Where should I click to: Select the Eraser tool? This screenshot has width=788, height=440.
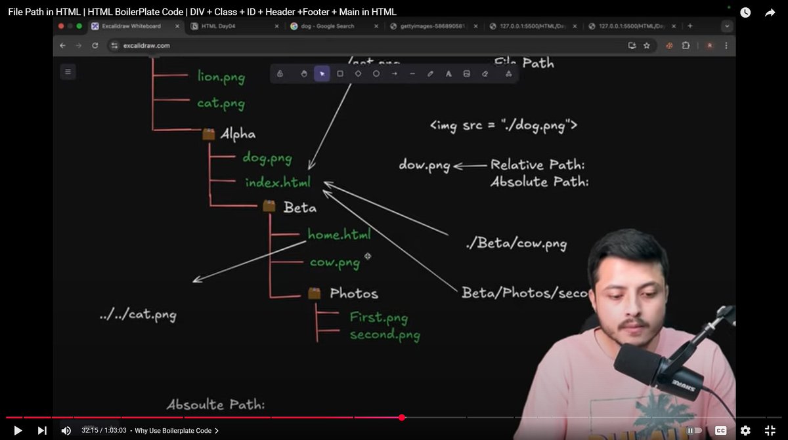485,74
